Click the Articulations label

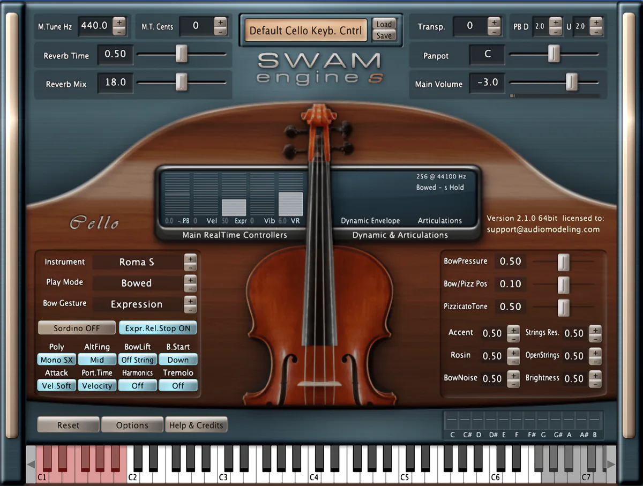point(440,221)
